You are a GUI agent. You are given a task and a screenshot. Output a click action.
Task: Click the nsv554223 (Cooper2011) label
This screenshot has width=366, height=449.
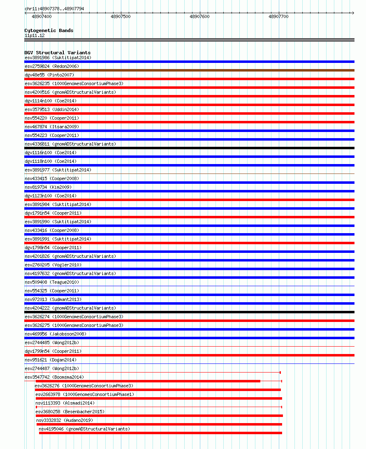coord(52,135)
